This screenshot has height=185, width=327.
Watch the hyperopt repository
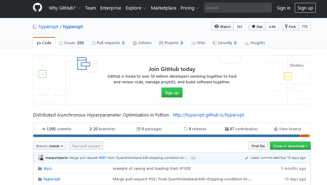(222, 26)
